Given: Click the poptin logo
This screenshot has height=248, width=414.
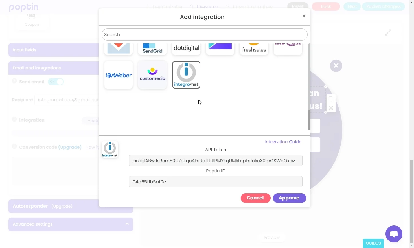Looking at the screenshot, I should click(x=24, y=7).
